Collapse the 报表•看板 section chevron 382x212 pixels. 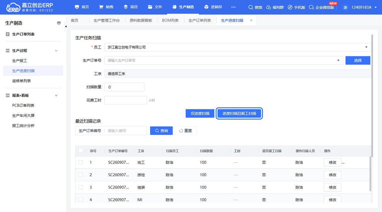click(56, 95)
